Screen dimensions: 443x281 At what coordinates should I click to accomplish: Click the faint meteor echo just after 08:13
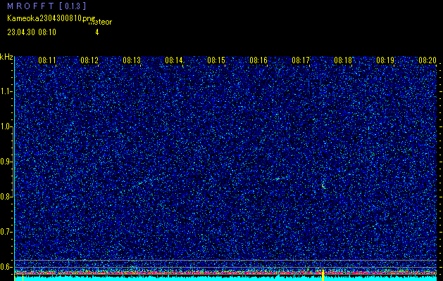coord(140,183)
